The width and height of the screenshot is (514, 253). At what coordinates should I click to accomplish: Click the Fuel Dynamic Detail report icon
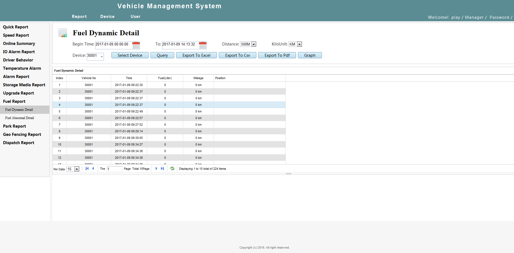click(63, 33)
